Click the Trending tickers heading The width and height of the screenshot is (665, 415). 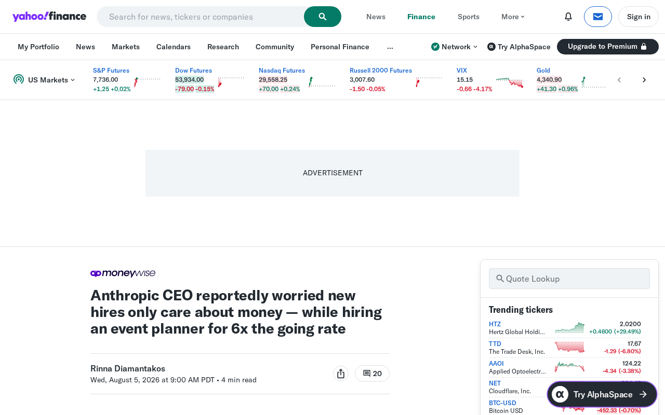(521, 310)
